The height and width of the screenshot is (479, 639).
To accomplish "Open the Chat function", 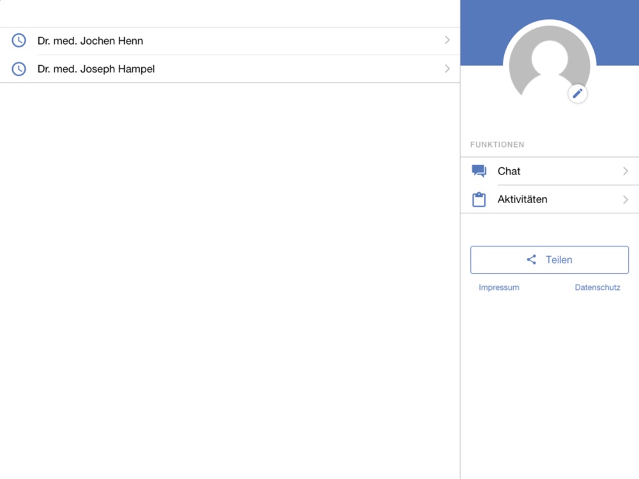I will pos(509,171).
